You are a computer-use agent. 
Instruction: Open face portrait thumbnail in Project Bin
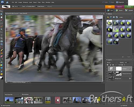coord(29,100)
